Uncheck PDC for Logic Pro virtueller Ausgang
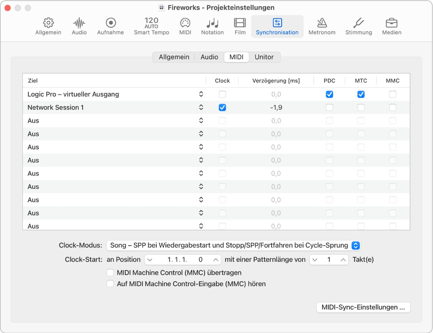 click(329, 94)
